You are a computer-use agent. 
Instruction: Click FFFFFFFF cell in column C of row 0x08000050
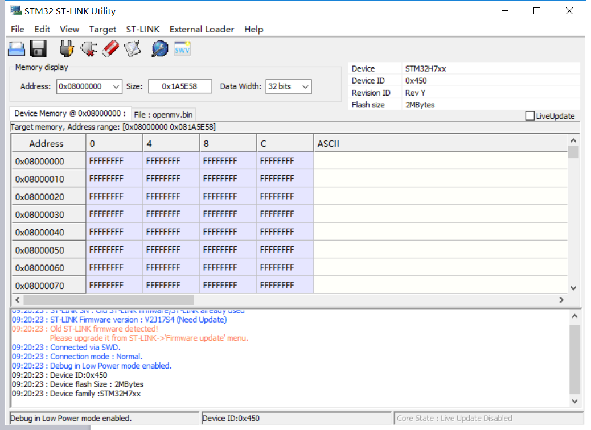tap(285, 250)
